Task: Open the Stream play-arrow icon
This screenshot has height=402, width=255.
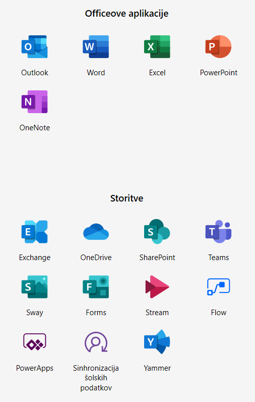Action: (157, 287)
